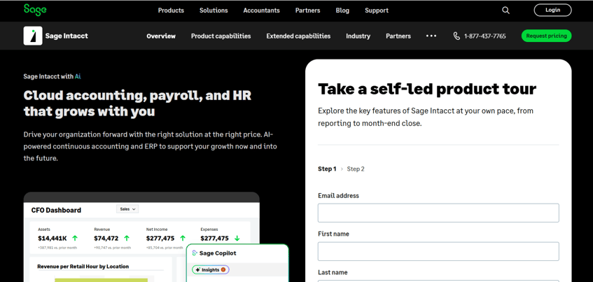
Task: Click Revenue per Retail Hour by Location title
Action: tap(83, 267)
